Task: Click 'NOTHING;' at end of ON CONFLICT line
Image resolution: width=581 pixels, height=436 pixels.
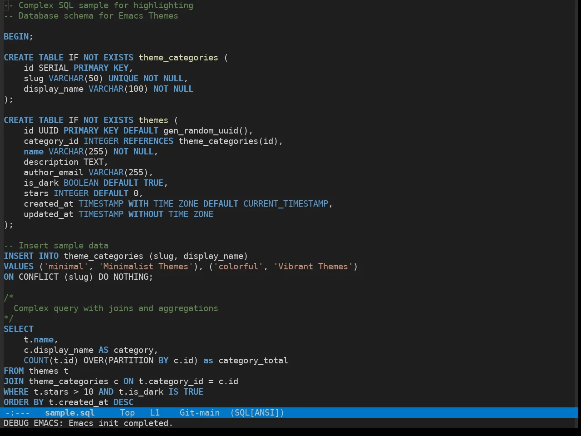Action: pyautogui.click(x=133, y=277)
